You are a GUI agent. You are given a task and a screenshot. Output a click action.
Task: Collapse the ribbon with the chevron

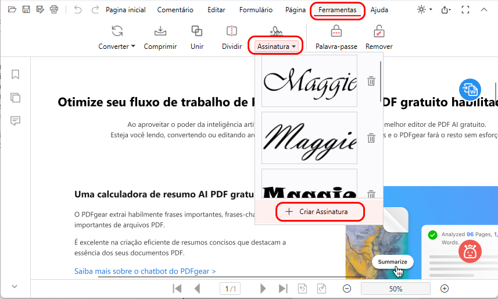pyautogui.click(x=483, y=10)
